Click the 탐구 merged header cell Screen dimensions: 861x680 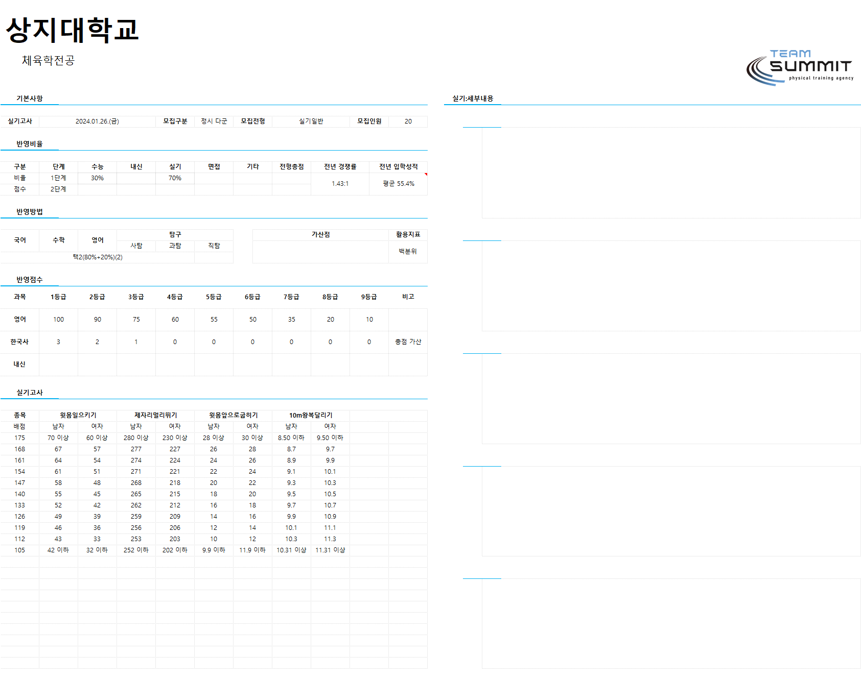[x=175, y=235]
